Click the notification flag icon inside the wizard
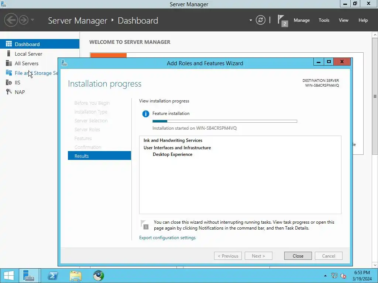This screenshot has height=283, width=378. [x=145, y=224]
